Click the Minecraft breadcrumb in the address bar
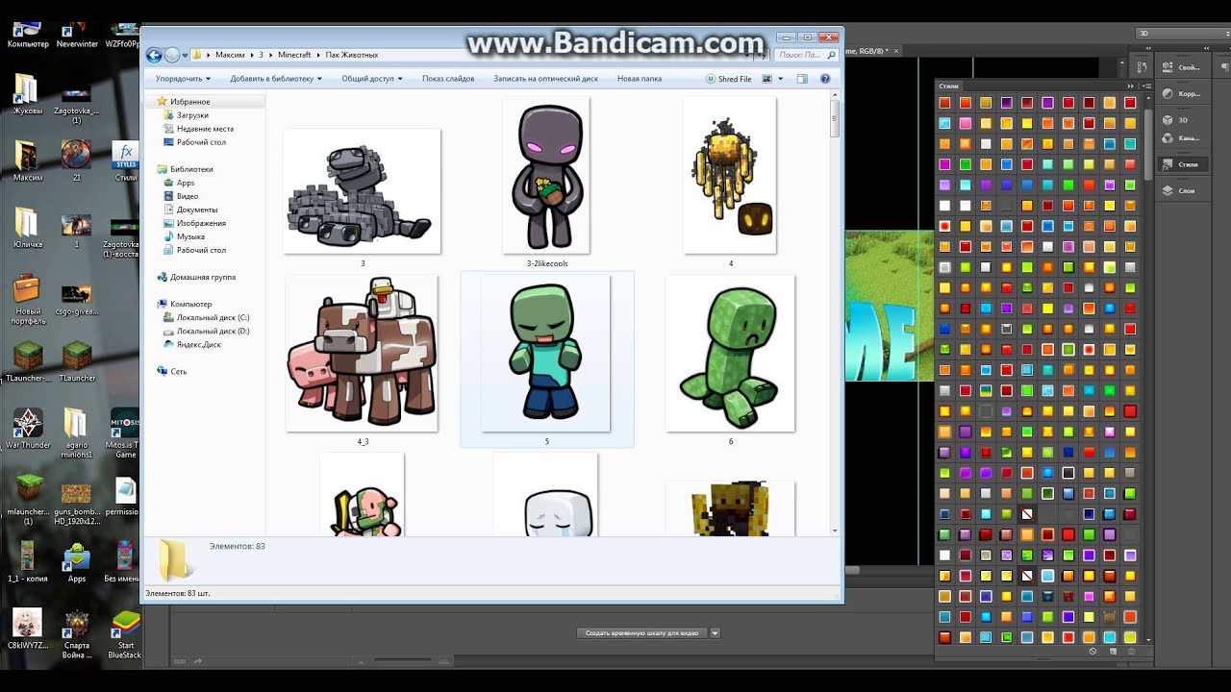1231x692 pixels. tap(294, 55)
